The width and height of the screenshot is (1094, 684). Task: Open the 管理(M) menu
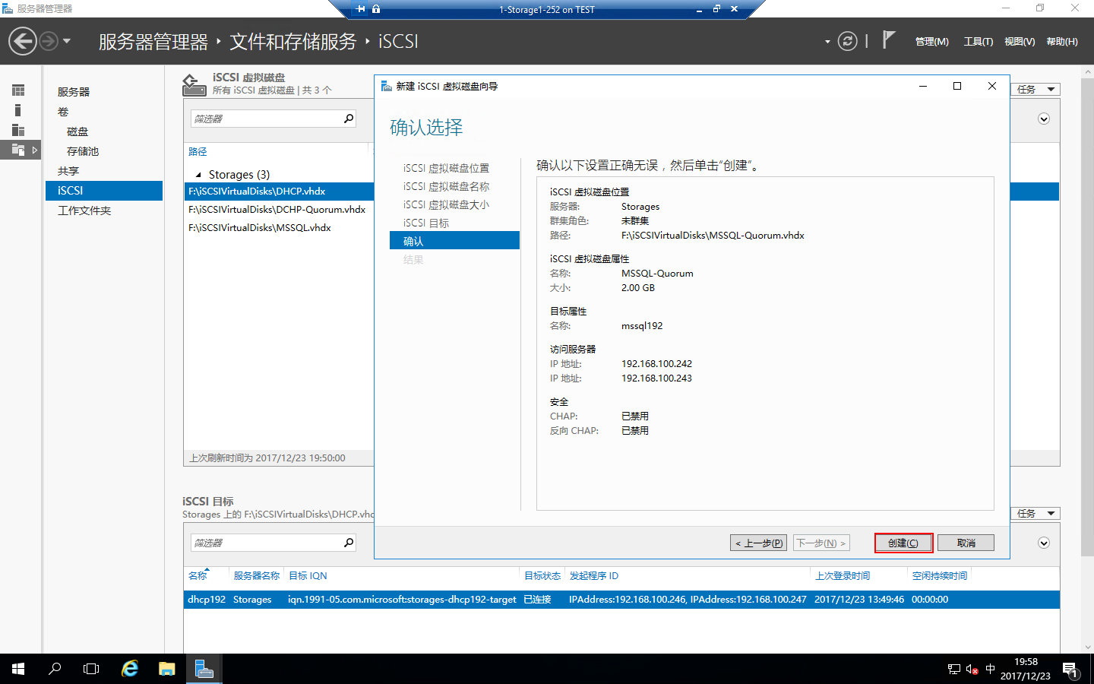[931, 42]
